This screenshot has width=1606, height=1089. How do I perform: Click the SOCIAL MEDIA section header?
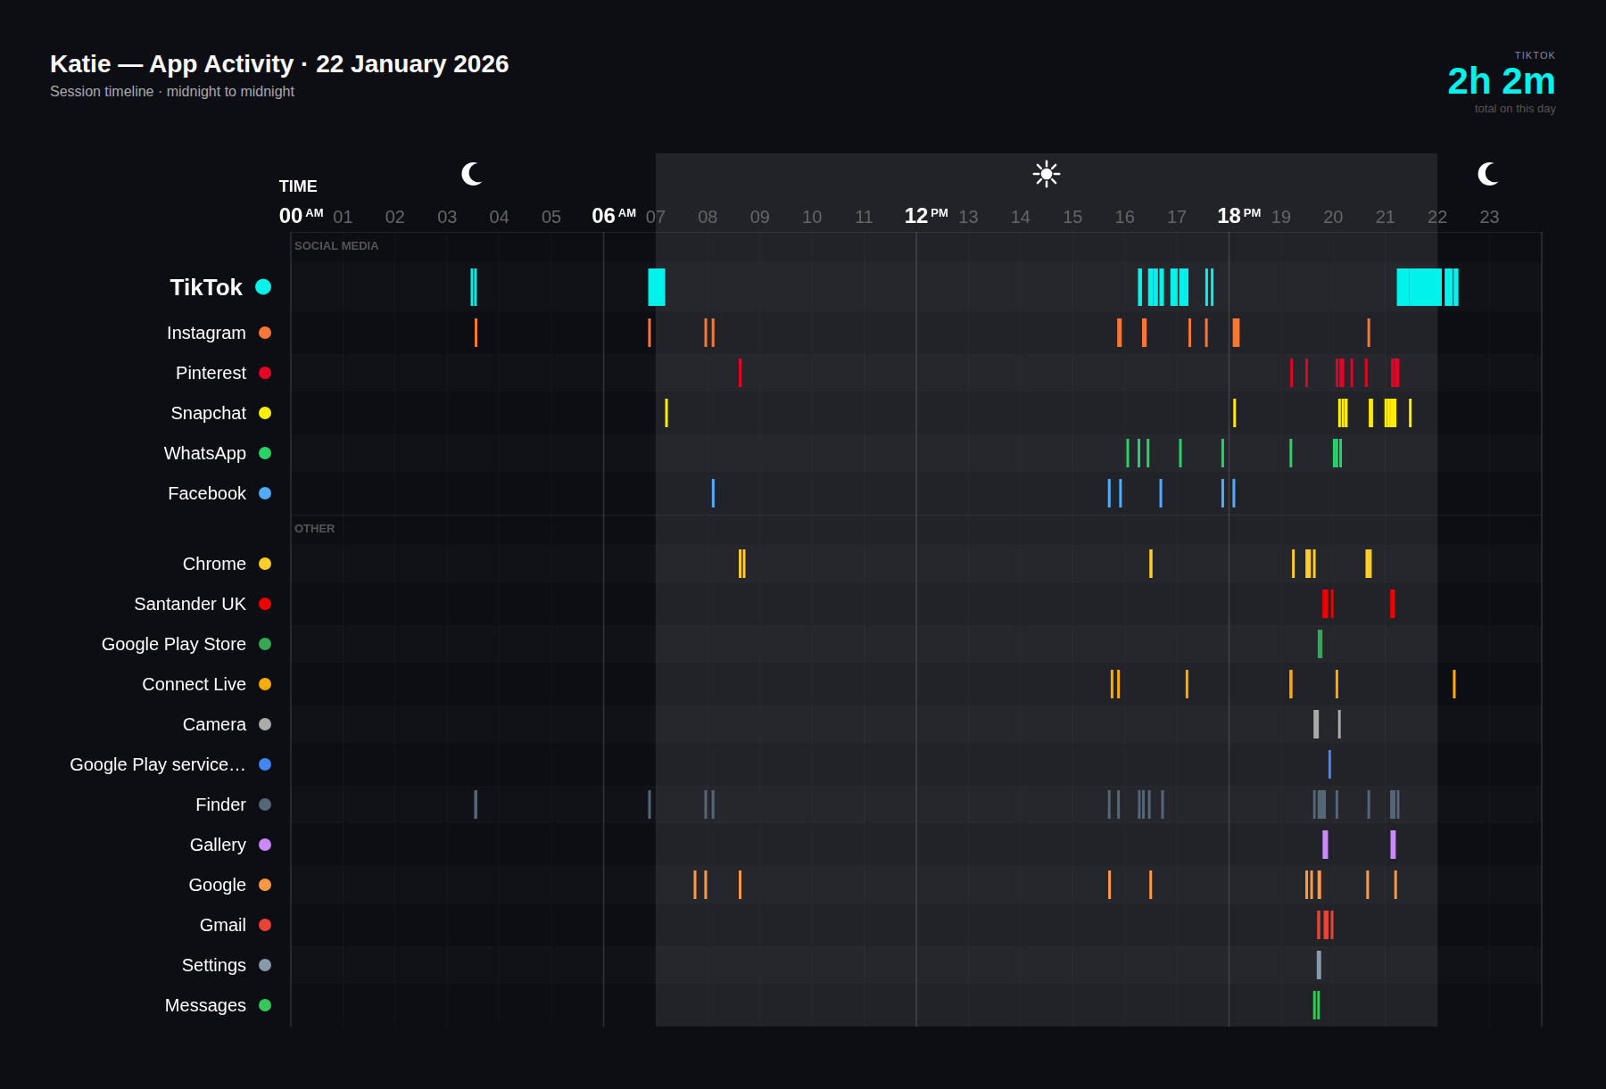pos(336,246)
